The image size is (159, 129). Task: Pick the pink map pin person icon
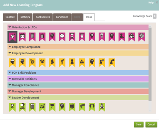click(92, 37)
